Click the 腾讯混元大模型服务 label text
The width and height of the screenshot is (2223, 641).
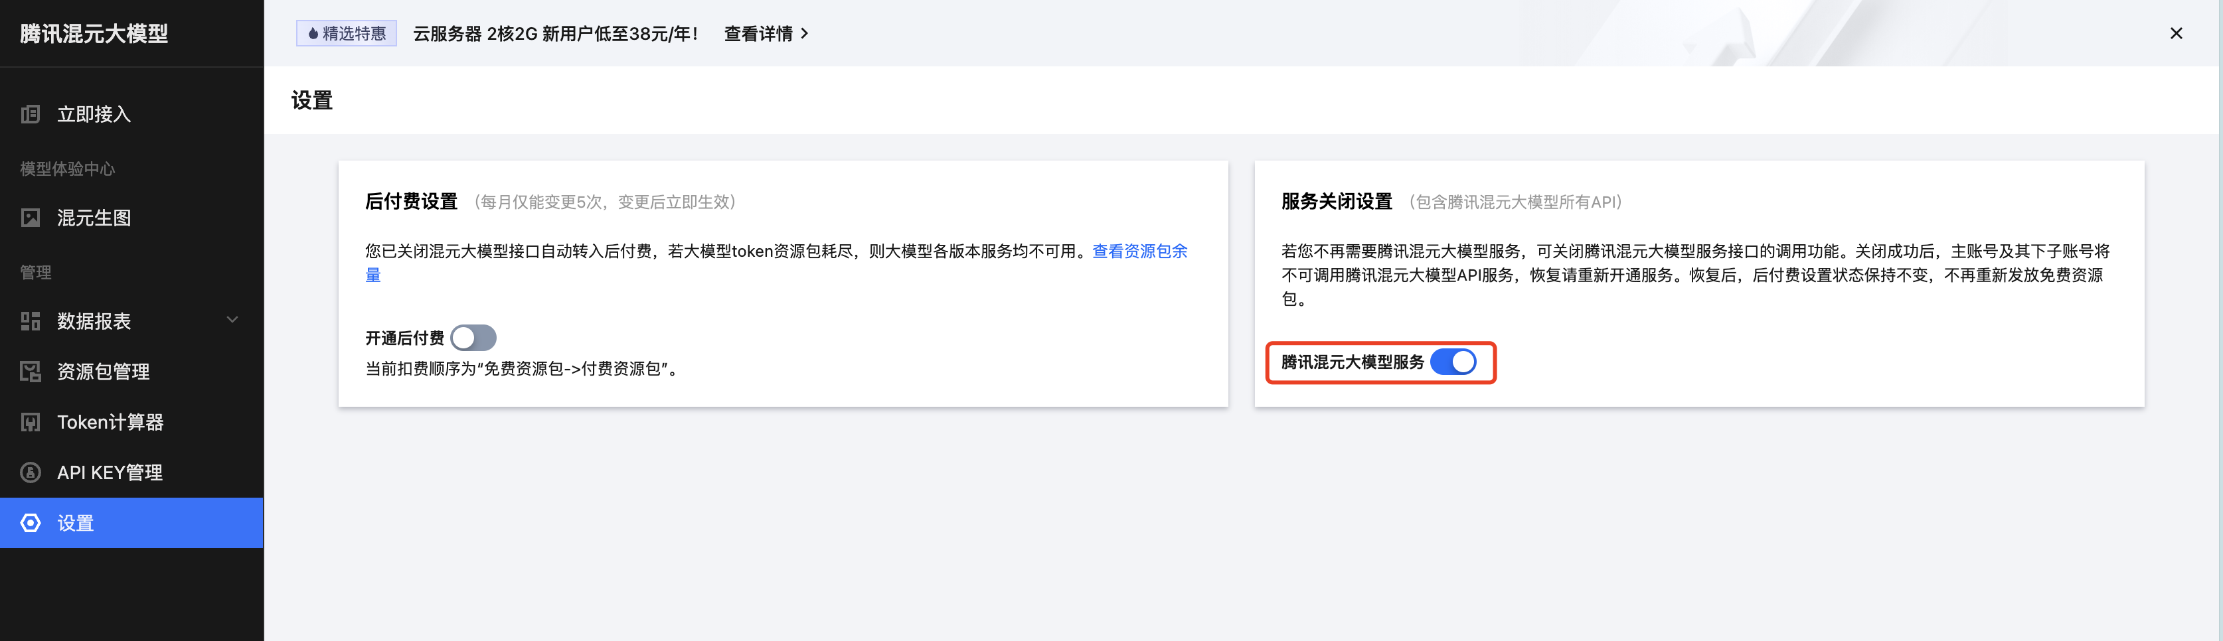[1353, 362]
